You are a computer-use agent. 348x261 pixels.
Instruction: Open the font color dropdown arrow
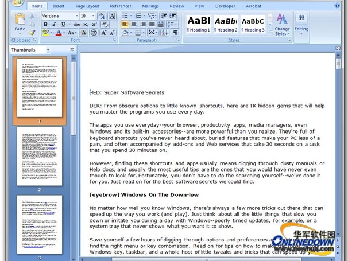[64, 33]
